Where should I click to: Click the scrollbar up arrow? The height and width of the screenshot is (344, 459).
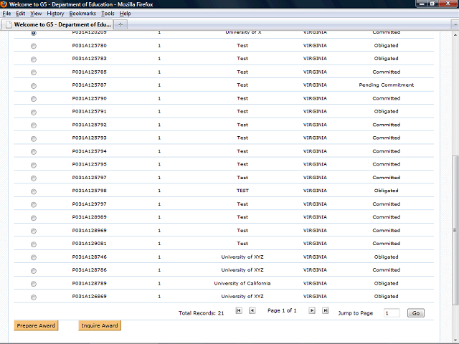[x=455, y=35]
